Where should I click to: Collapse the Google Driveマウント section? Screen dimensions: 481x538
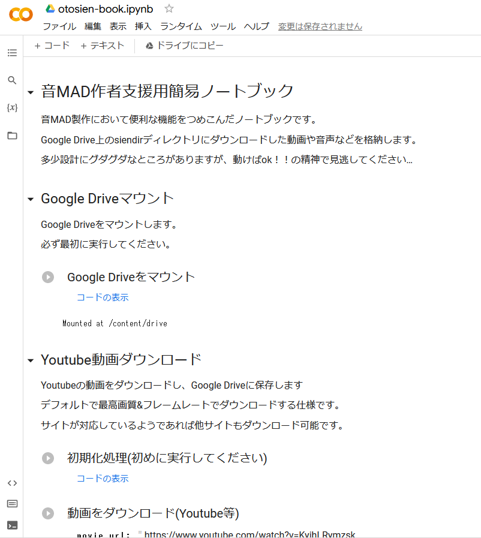point(31,199)
